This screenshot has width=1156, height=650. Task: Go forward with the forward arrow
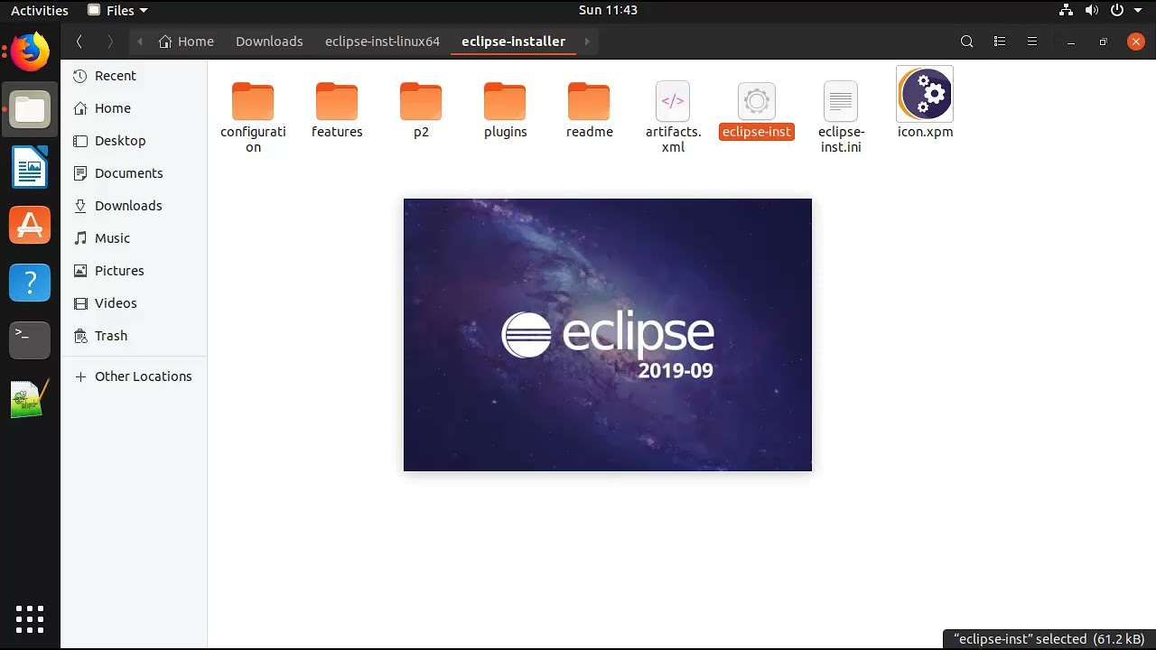[x=110, y=42]
